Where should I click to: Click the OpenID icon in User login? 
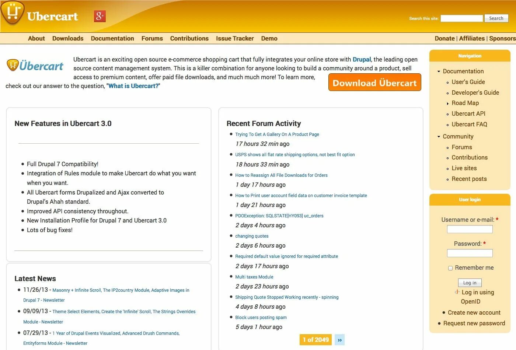(457, 292)
